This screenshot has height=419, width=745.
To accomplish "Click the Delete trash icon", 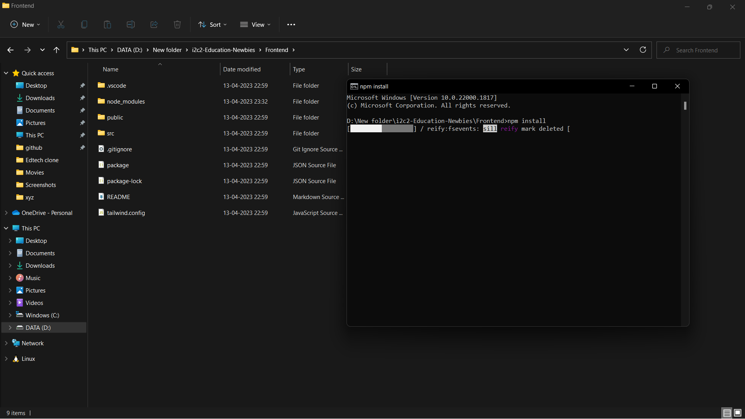I will click(177, 24).
